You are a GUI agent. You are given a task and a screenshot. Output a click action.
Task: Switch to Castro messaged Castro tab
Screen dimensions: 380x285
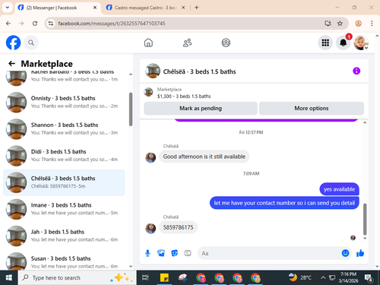[146, 8]
